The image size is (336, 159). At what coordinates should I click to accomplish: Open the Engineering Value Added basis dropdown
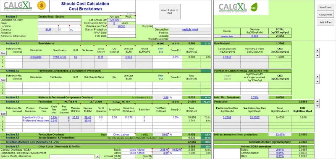point(137,153)
